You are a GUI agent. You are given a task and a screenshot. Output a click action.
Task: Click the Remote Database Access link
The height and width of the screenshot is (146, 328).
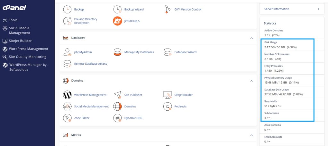[x=90, y=64]
